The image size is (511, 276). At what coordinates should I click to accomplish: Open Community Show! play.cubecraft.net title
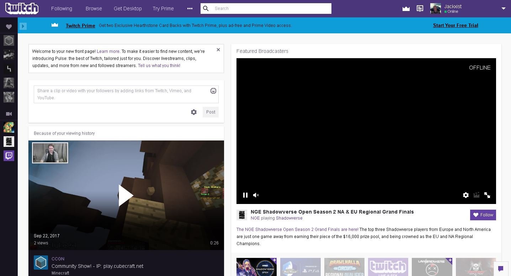tap(97, 266)
